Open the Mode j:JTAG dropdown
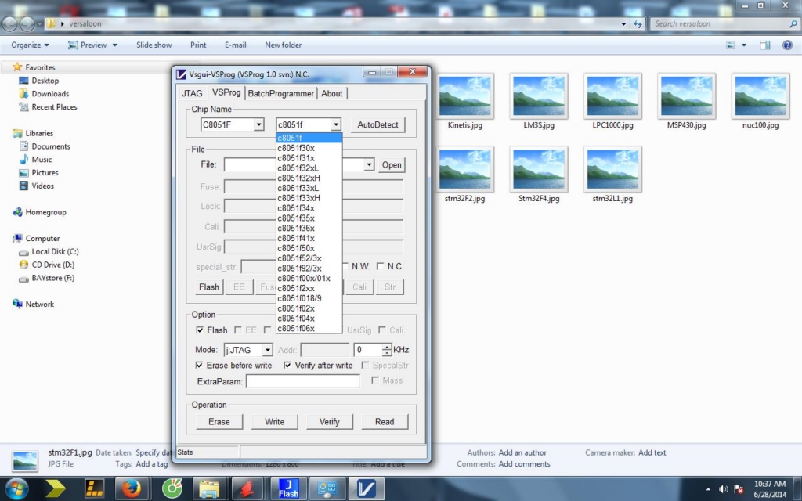This screenshot has height=501, width=802. 267,350
